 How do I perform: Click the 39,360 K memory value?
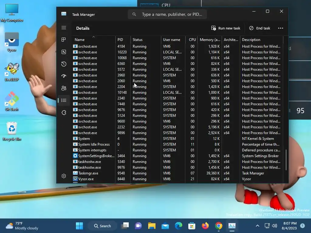point(213,173)
